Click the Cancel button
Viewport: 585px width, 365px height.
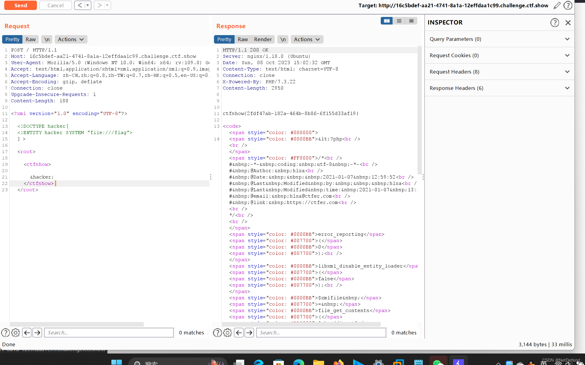pos(55,5)
